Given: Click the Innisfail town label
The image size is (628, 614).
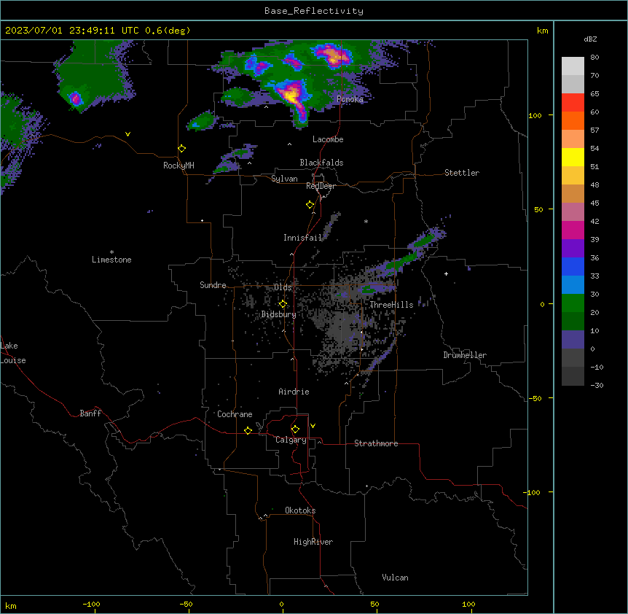Looking at the screenshot, I should coord(303,238).
